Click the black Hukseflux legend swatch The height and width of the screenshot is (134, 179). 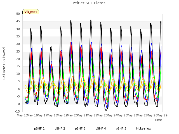click(x=132, y=129)
